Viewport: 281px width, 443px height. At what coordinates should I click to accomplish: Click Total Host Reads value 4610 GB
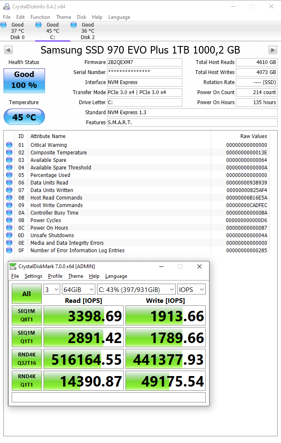coord(257,62)
